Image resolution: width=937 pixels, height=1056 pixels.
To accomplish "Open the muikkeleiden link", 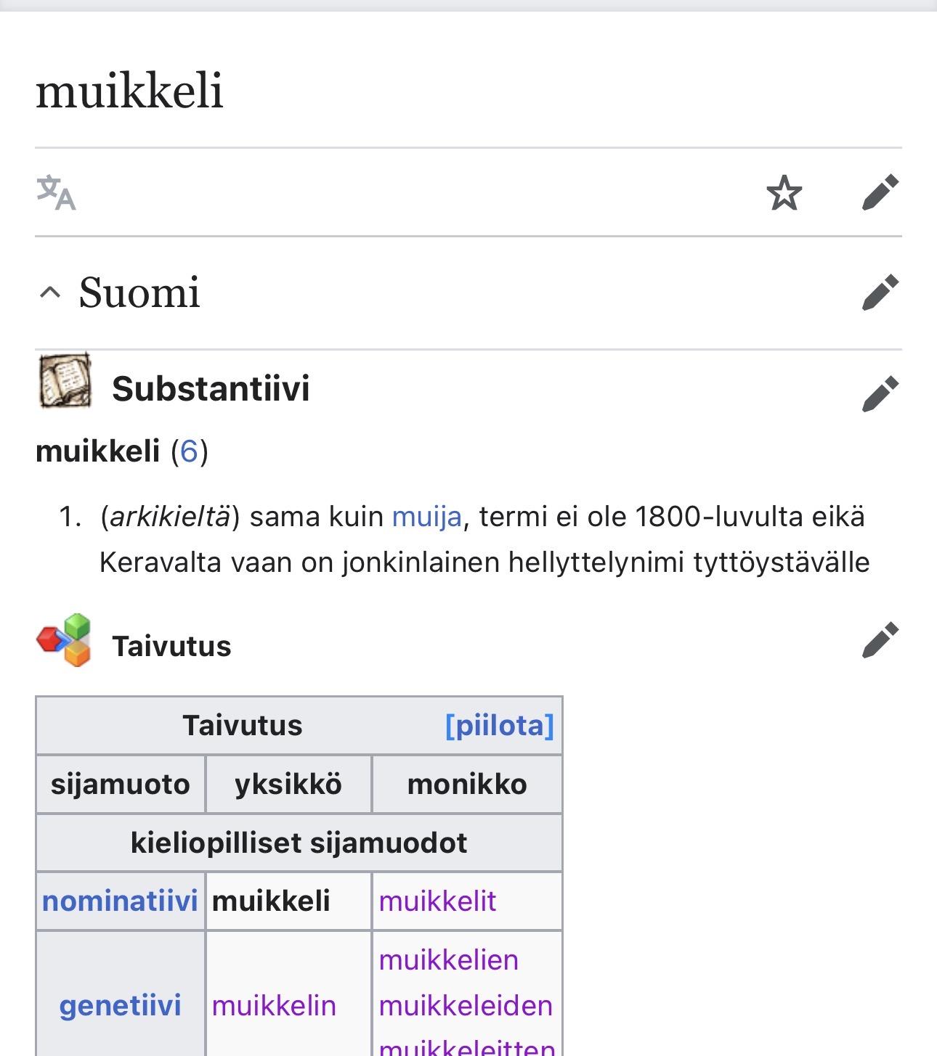I will (x=466, y=1005).
